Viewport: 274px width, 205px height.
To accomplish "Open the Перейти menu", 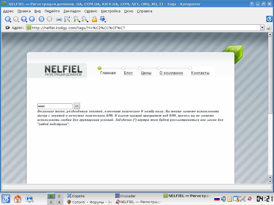I will point(52,11).
